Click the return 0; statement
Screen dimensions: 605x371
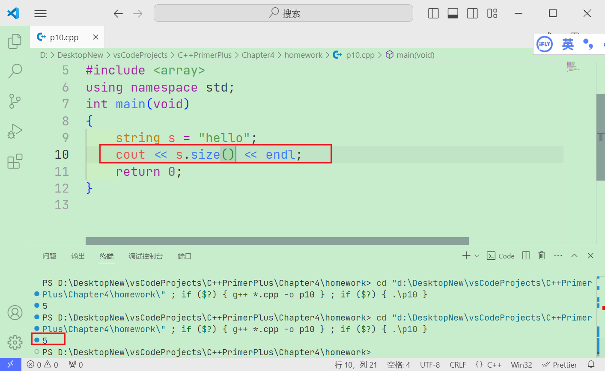click(149, 172)
